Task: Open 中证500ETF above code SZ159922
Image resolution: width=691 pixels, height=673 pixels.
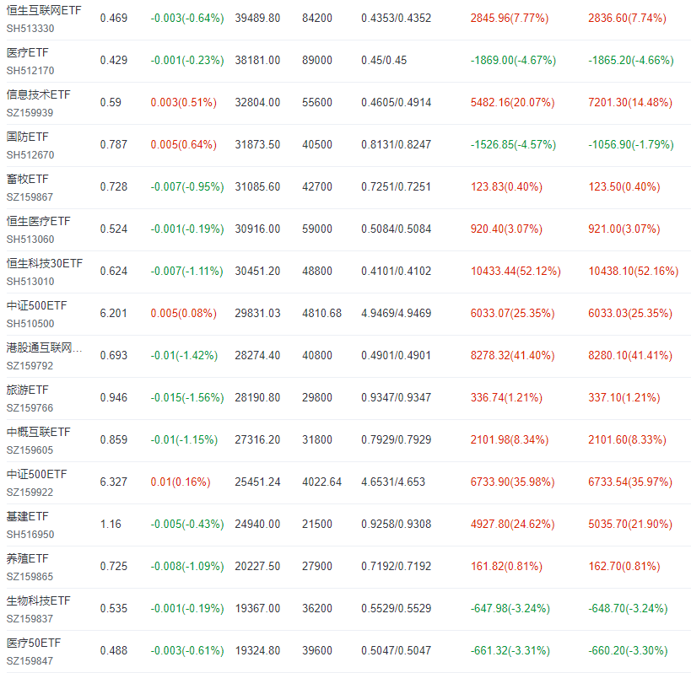Action: point(36,474)
